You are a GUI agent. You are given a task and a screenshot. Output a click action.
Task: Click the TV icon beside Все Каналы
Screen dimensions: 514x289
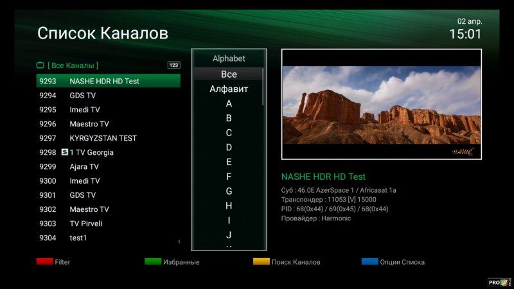40,65
